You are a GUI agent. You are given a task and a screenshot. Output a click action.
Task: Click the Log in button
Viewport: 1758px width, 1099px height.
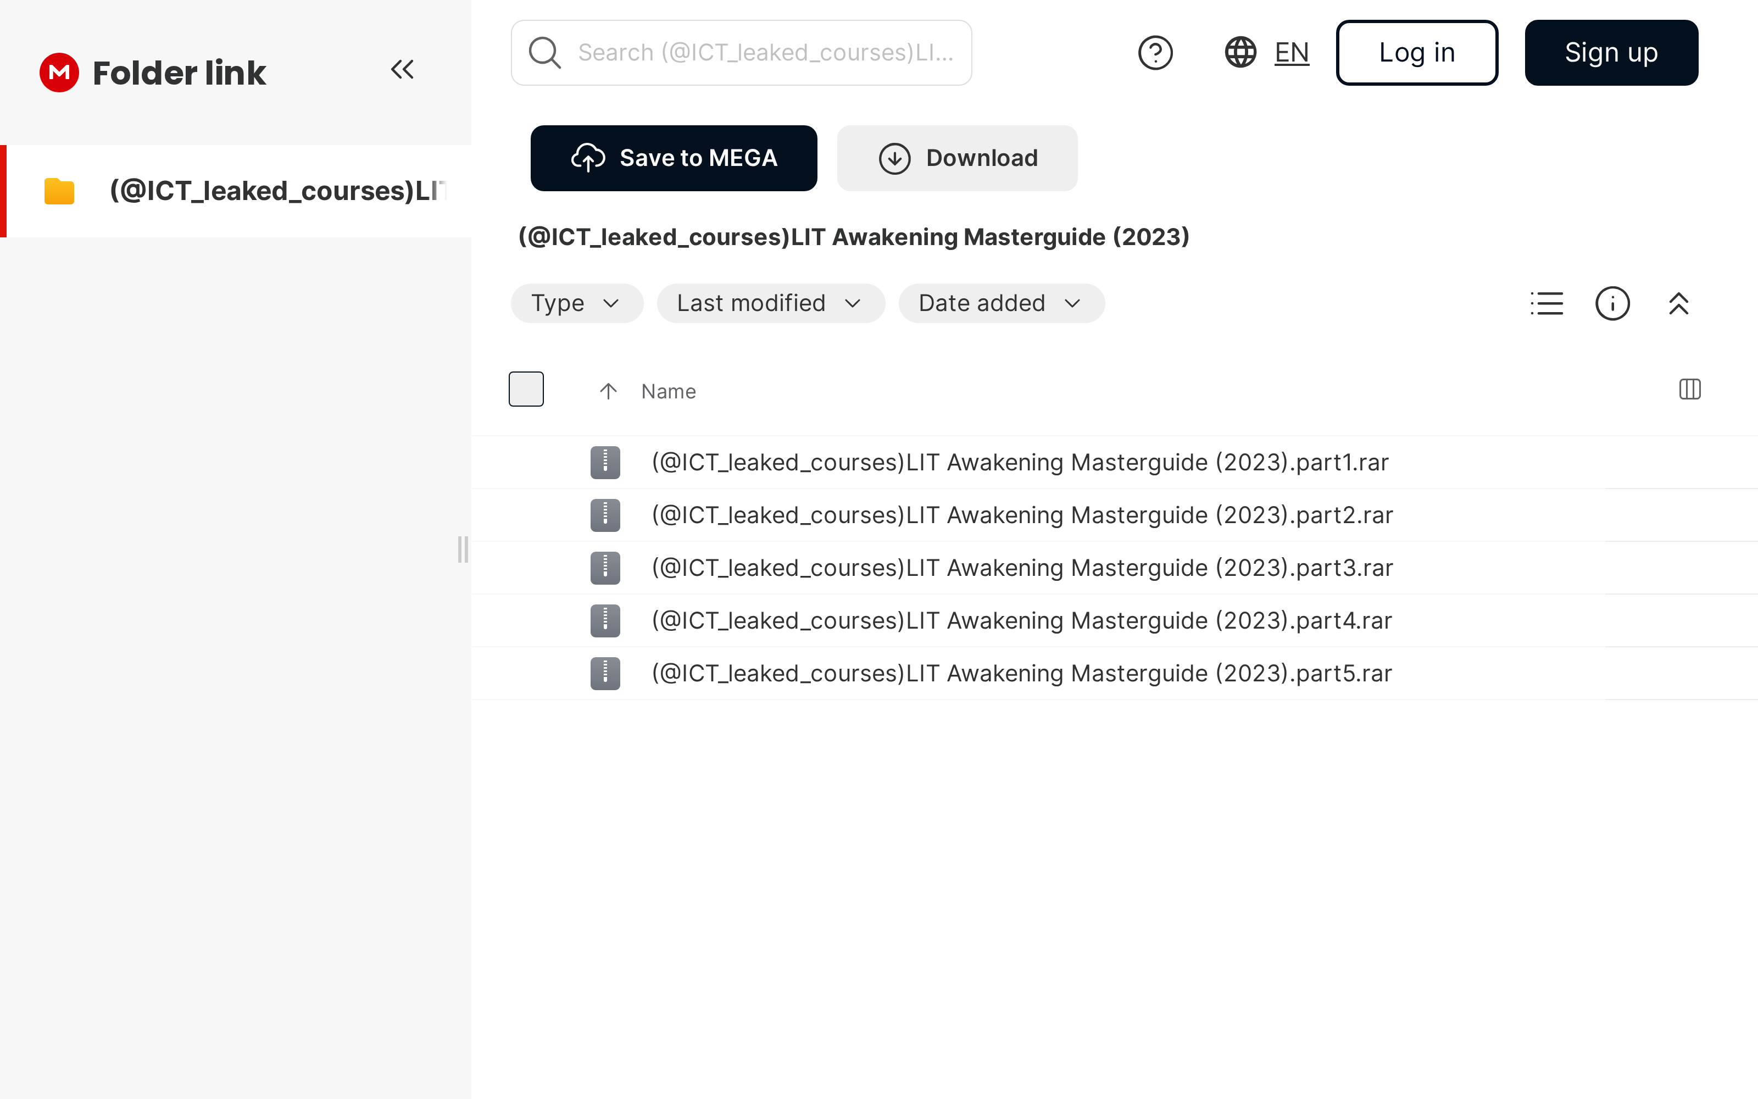(1417, 52)
